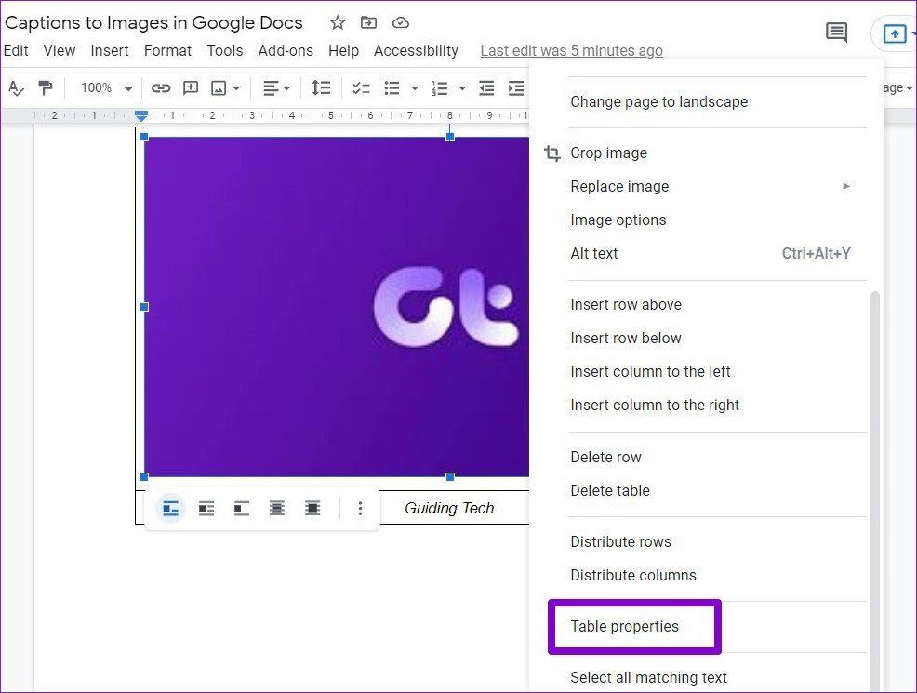Screen dimensions: 917x693
Task: Open the Accessibility menu
Action: point(416,51)
